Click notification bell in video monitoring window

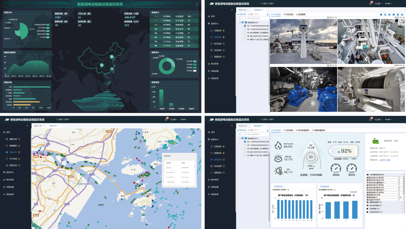(x=370, y=4)
